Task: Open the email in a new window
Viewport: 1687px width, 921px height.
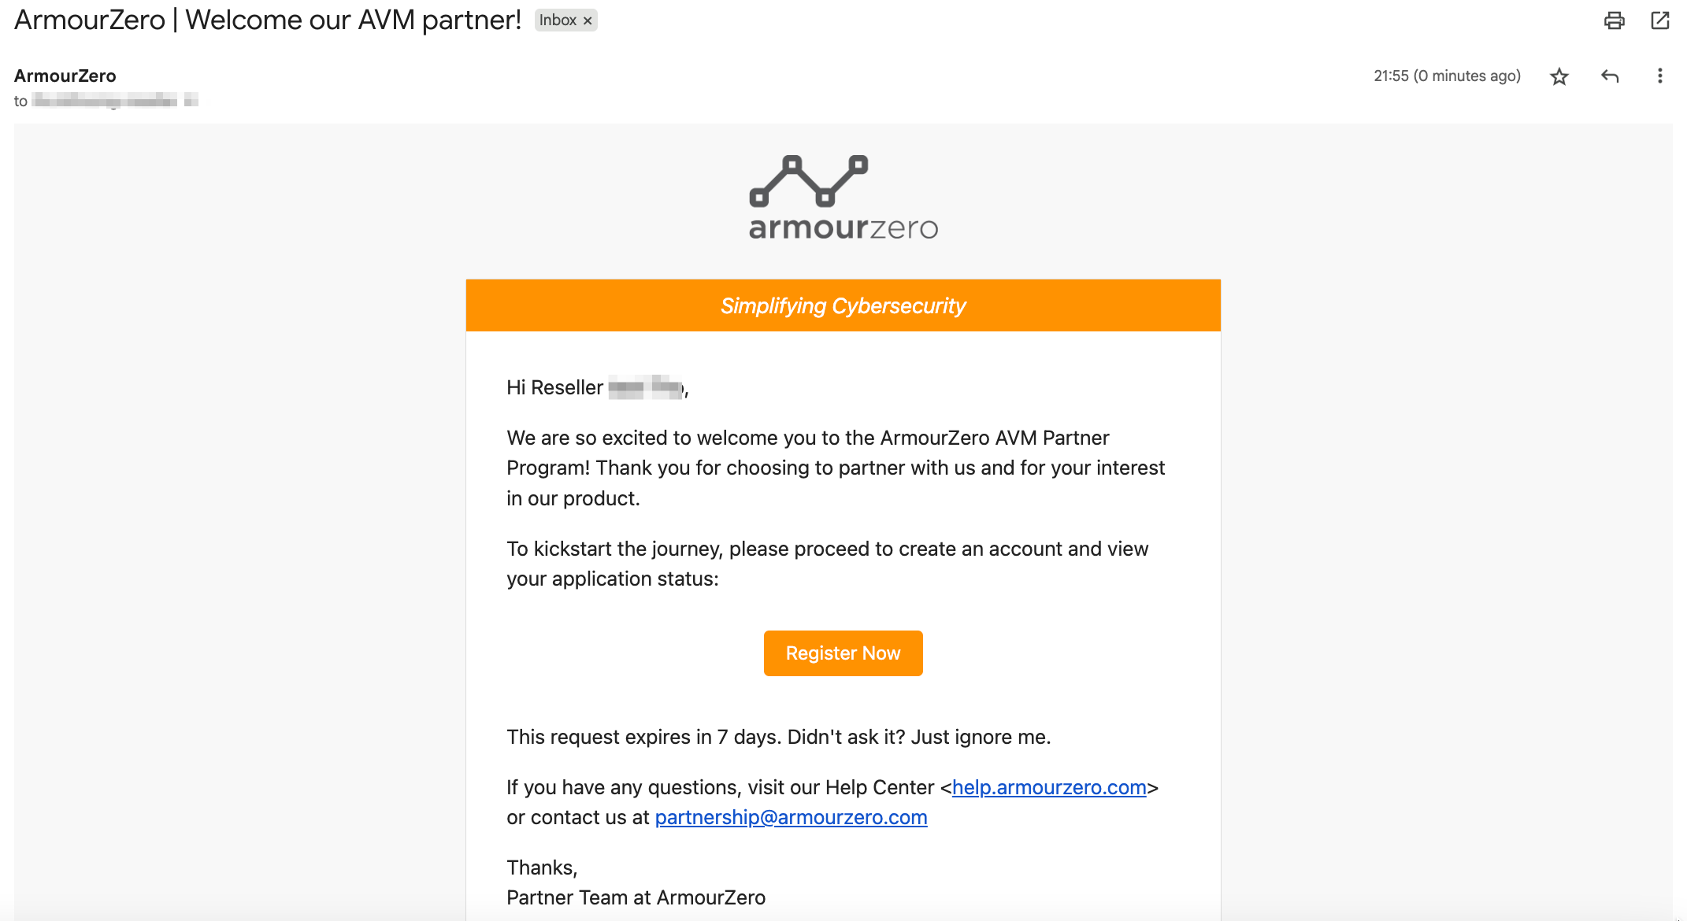Action: point(1660,20)
